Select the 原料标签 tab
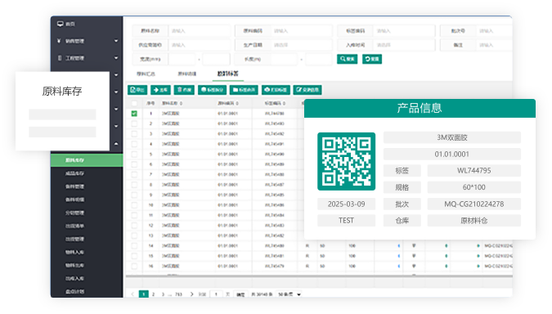The width and height of the screenshot is (552, 314). coord(228,74)
